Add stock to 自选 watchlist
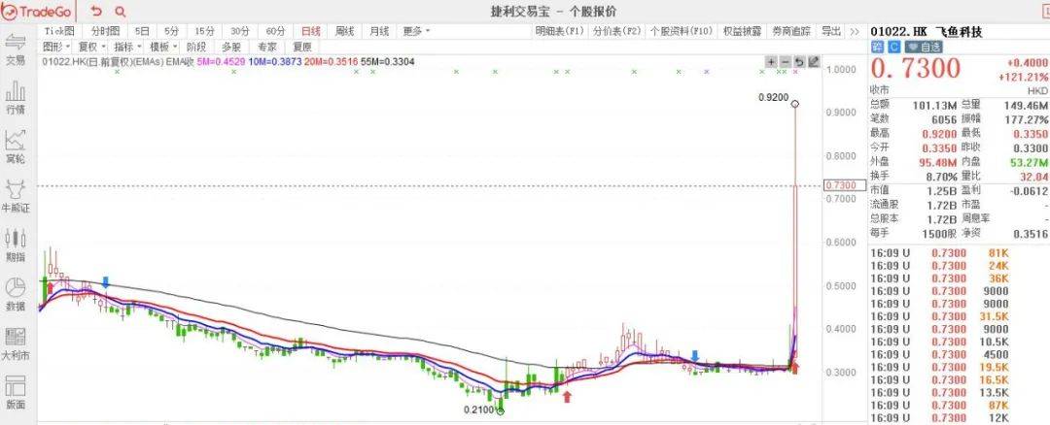The width and height of the screenshot is (1050, 425). (x=925, y=47)
